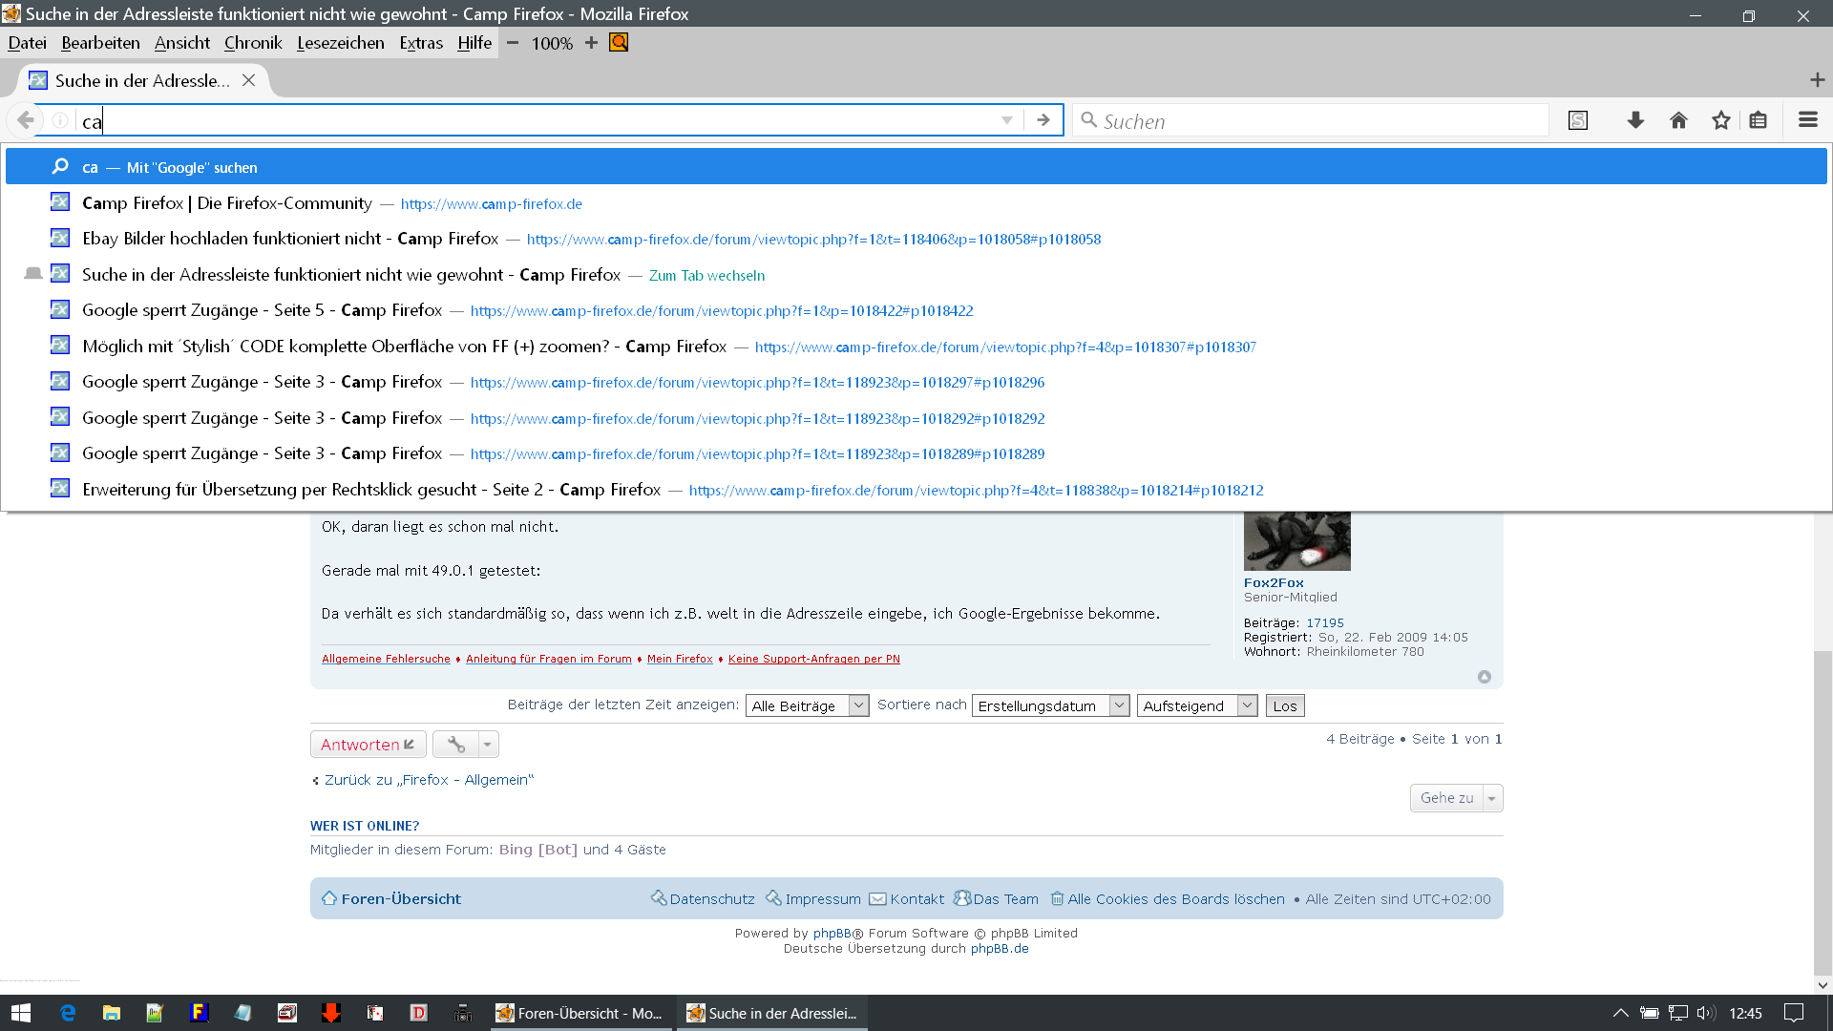The image size is (1833, 1031).
Task: Click the Suchen search field
Action: (1317, 121)
